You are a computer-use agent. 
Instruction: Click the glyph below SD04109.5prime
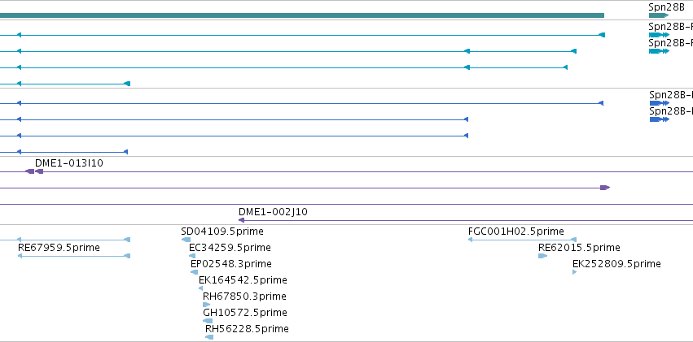186,240
